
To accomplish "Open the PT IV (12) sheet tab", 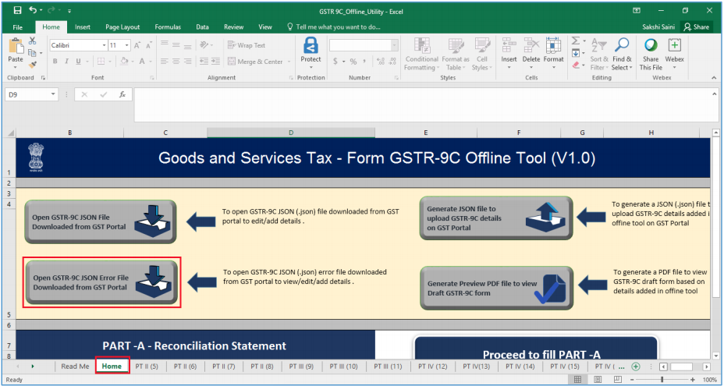I will click(433, 367).
